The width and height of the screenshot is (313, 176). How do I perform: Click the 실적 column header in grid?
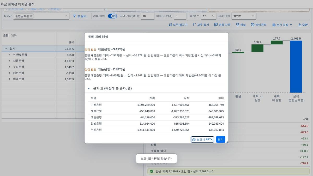[71, 42]
